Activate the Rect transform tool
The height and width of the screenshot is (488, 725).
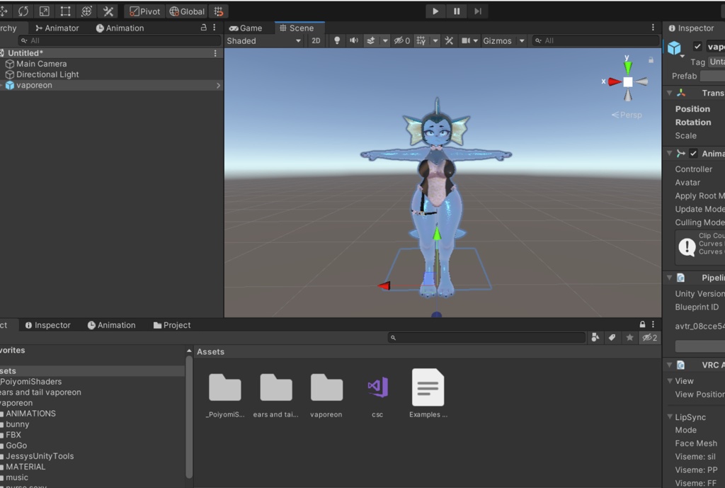coord(64,11)
